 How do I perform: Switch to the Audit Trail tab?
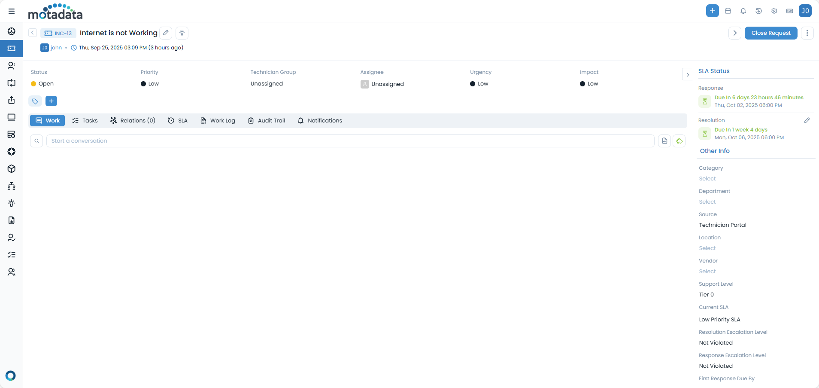point(267,121)
